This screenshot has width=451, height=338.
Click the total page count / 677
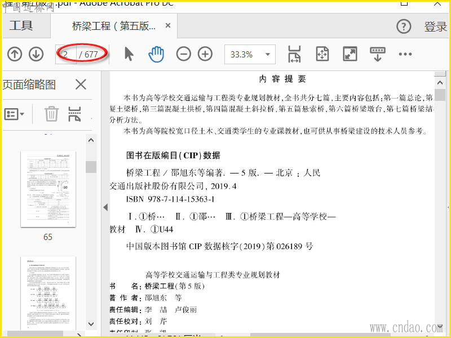(89, 54)
